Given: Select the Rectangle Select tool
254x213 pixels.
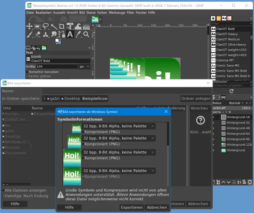Looking at the screenshot, I should [x=37, y=26].
